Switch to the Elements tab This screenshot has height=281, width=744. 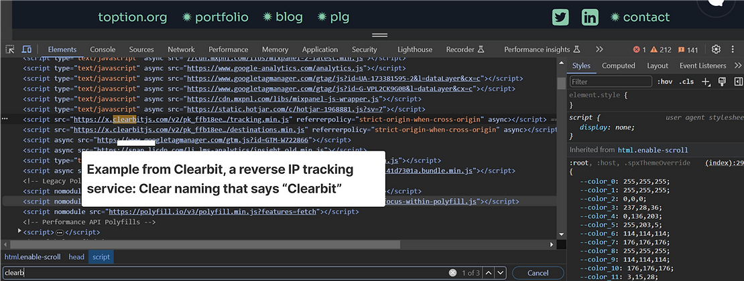(x=62, y=50)
